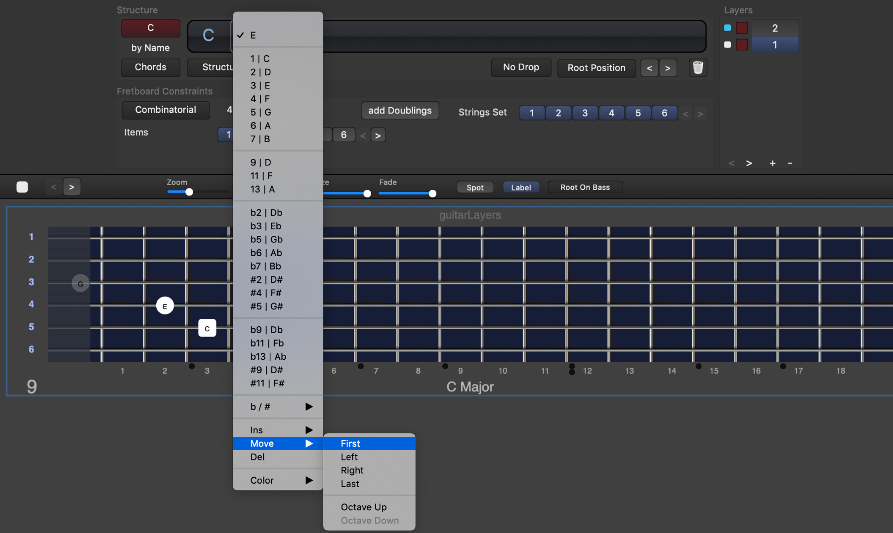Image resolution: width=893 pixels, height=533 pixels.
Task: Click the trash can delete icon
Action: point(698,68)
